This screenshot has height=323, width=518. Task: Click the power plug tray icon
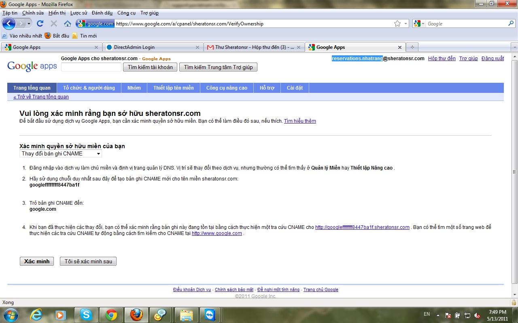click(458, 315)
